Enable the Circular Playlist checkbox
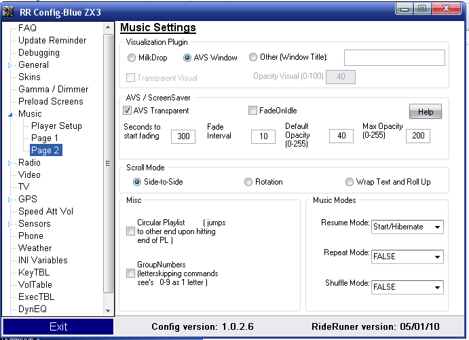Image resolution: width=469 pixels, height=340 pixels. click(130, 231)
